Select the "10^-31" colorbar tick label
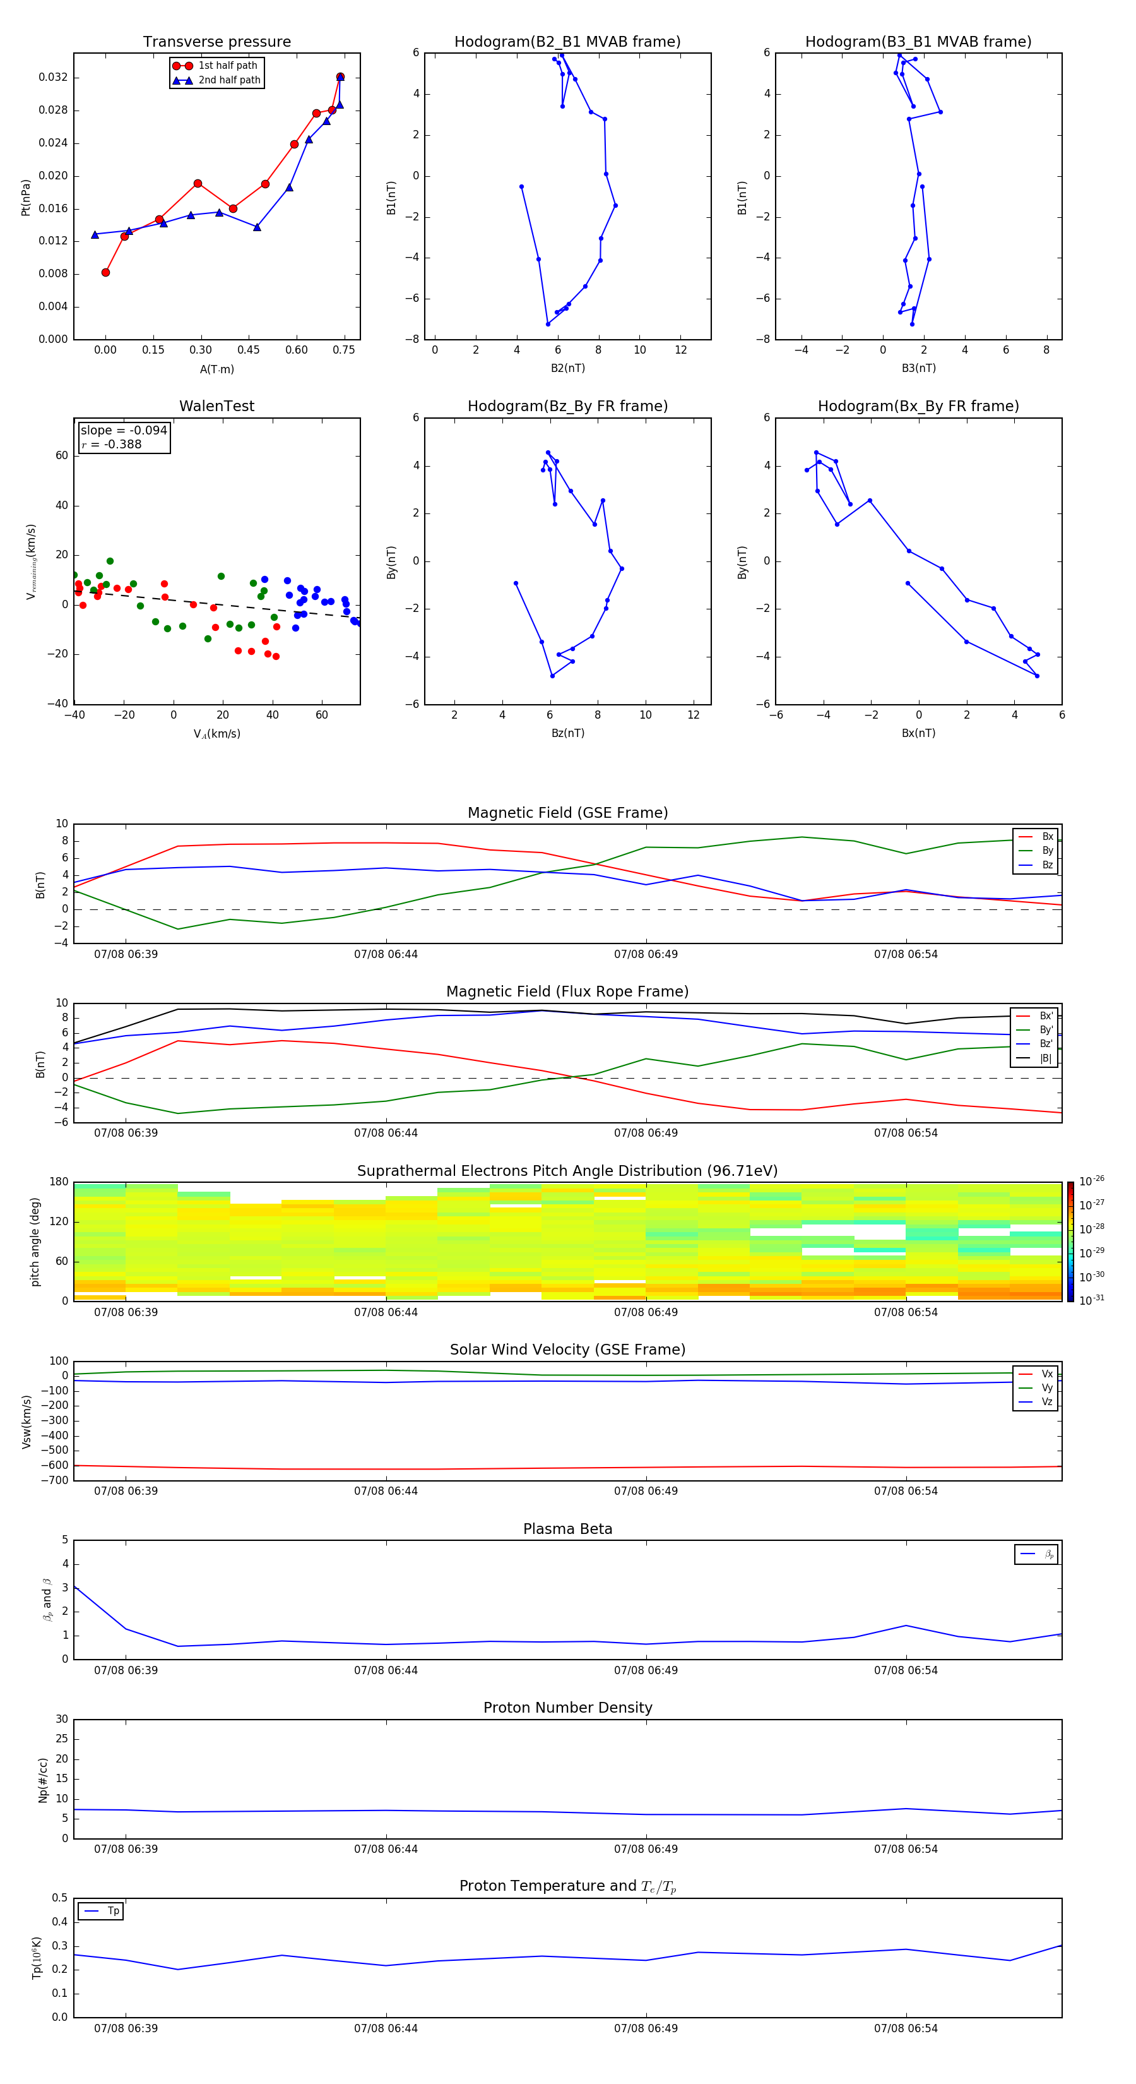Image resolution: width=1136 pixels, height=2084 pixels. pos(1092,1300)
